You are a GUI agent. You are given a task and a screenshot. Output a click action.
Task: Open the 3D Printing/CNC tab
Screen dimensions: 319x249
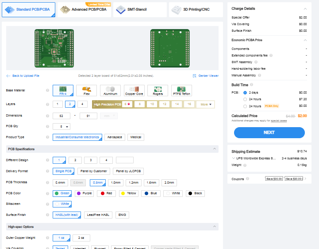195,9
